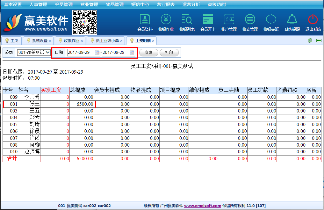The height and width of the screenshot is (210, 324).
Task: Click the 收银作业 cashier icon
Action: 166,20
